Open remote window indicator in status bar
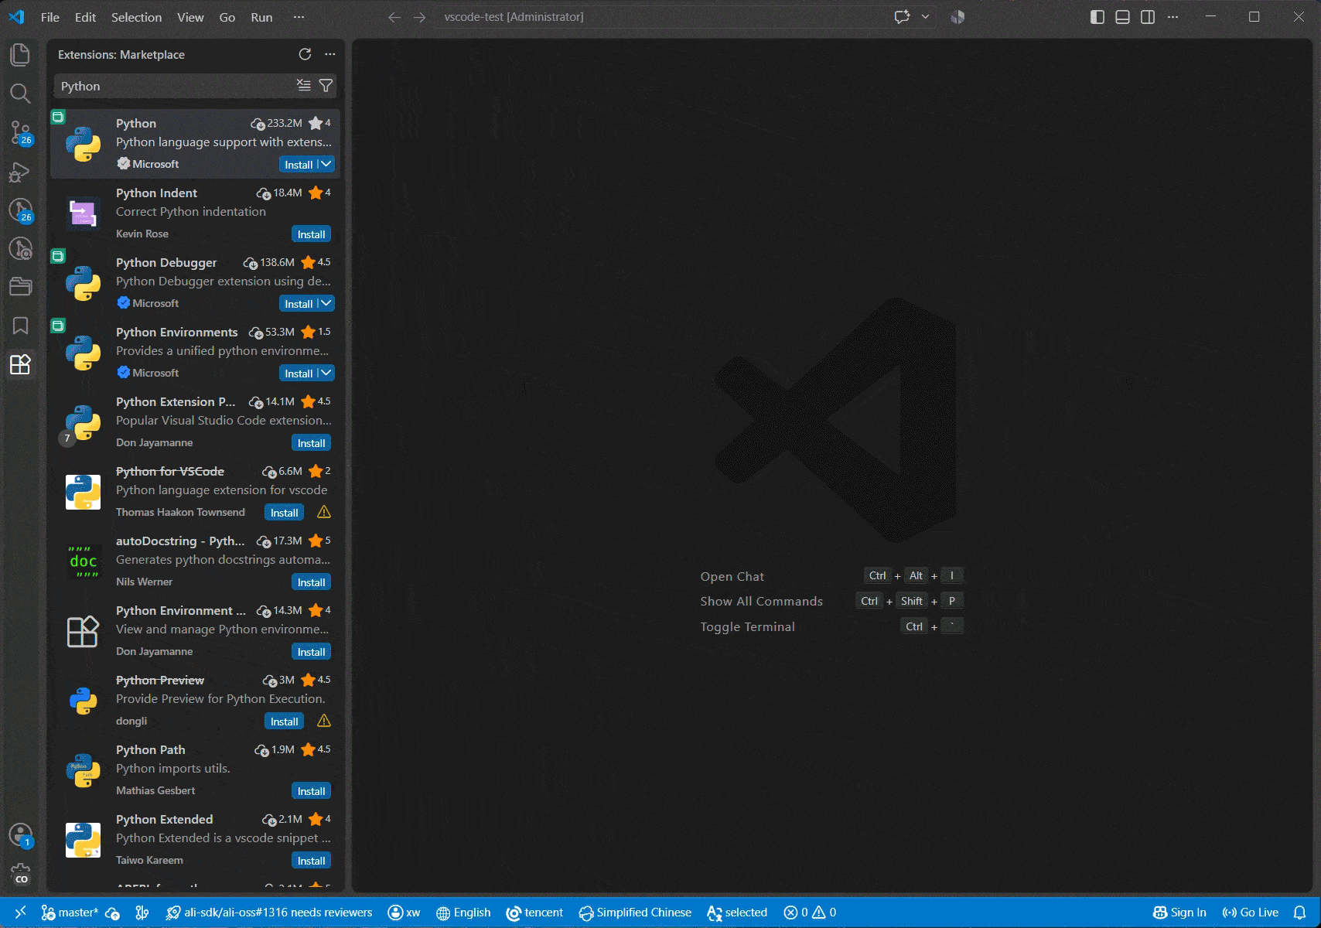 [20, 913]
